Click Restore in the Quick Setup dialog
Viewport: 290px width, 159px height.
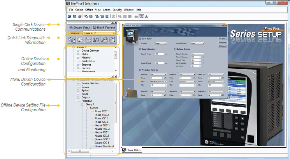pyautogui.click(x=223, y=42)
